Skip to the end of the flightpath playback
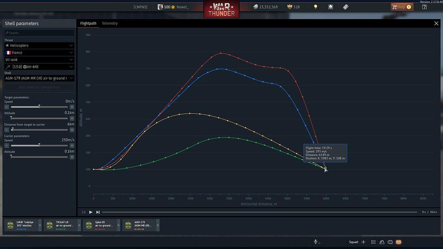Screen dimensions: 443x249 (x=98, y=212)
